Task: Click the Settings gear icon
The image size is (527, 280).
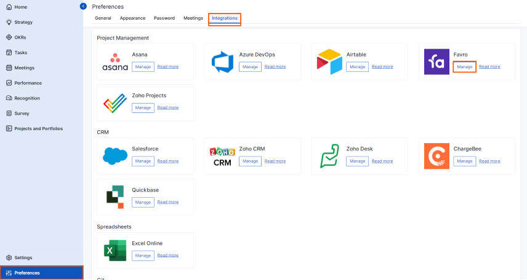Action: [x=9, y=257]
